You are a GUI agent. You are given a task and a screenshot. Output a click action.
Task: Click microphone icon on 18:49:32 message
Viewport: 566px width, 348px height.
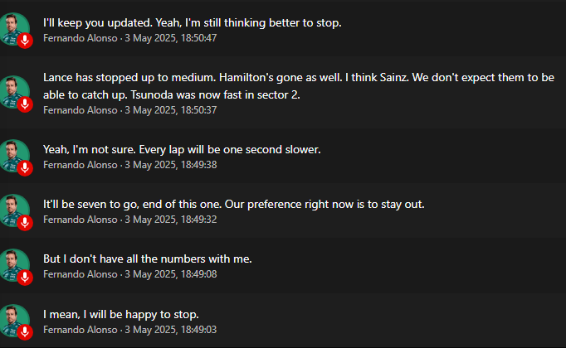point(25,223)
